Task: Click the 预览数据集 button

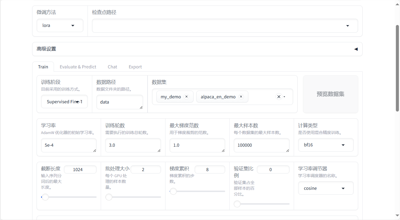Action: point(330,94)
